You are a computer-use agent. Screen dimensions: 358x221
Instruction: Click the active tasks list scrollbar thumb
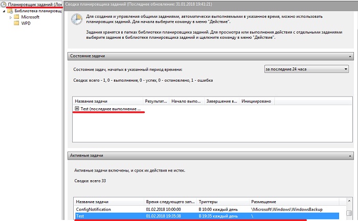coord(349,213)
